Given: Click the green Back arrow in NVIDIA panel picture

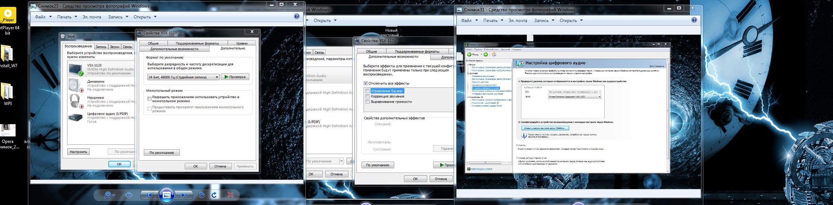Looking at the screenshot, I should click(x=469, y=54).
